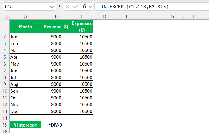Select row 14 header
The height and width of the screenshot is (133, 209).
(x=5, y=118)
